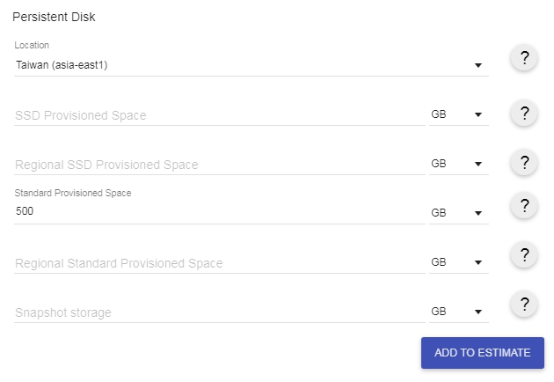This screenshot has width=554, height=382.
Task: Expand the Regional Standard unit GB dropdown
Action: pos(457,263)
